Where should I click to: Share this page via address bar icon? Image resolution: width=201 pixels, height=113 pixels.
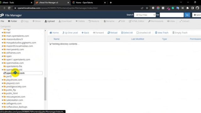[142, 8]
